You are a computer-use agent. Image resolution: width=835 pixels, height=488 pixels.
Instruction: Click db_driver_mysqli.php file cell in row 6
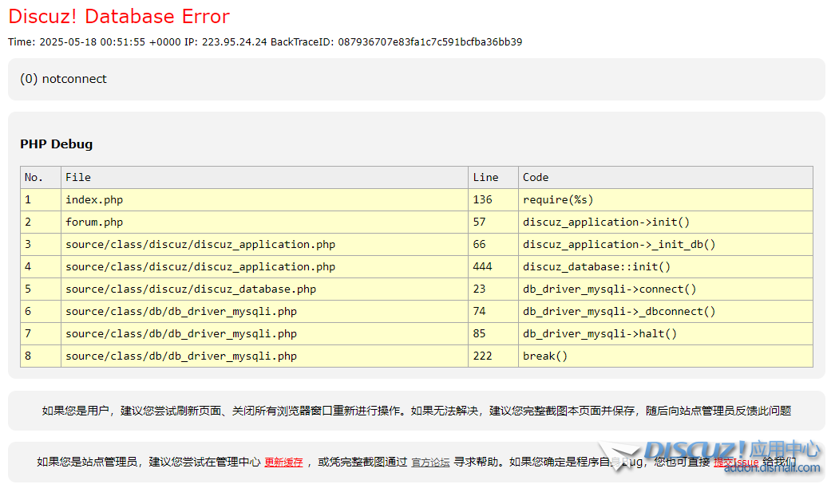[264, 311]
